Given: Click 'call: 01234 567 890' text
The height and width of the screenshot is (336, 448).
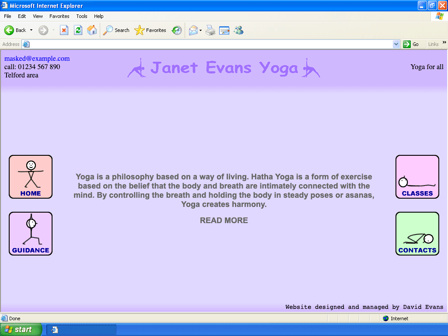Looking at the screenshot, I should [32, 67].
